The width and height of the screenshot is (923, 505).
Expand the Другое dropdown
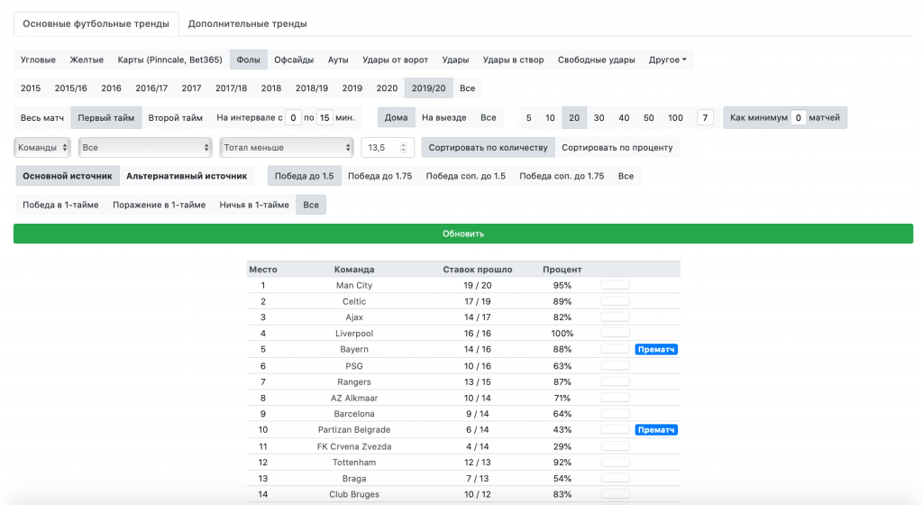pyautogui.click(x=667, y=60)
